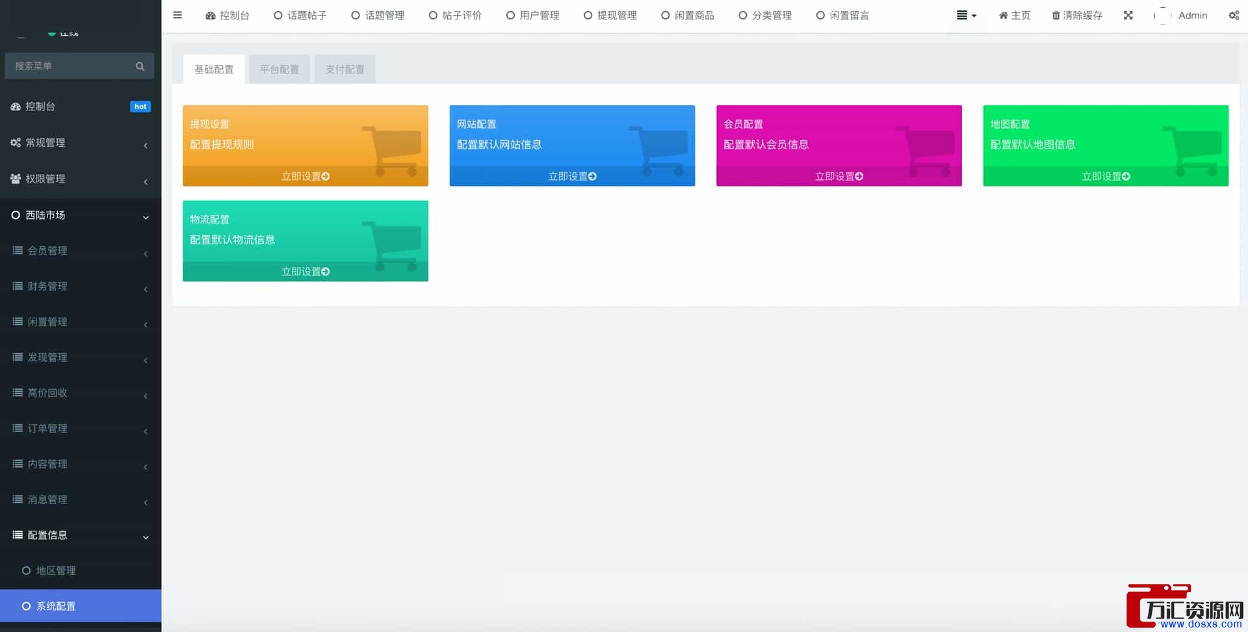Open the 帖子评价 top navigation tab
The image size is (1248, 632).
point(455,16)
